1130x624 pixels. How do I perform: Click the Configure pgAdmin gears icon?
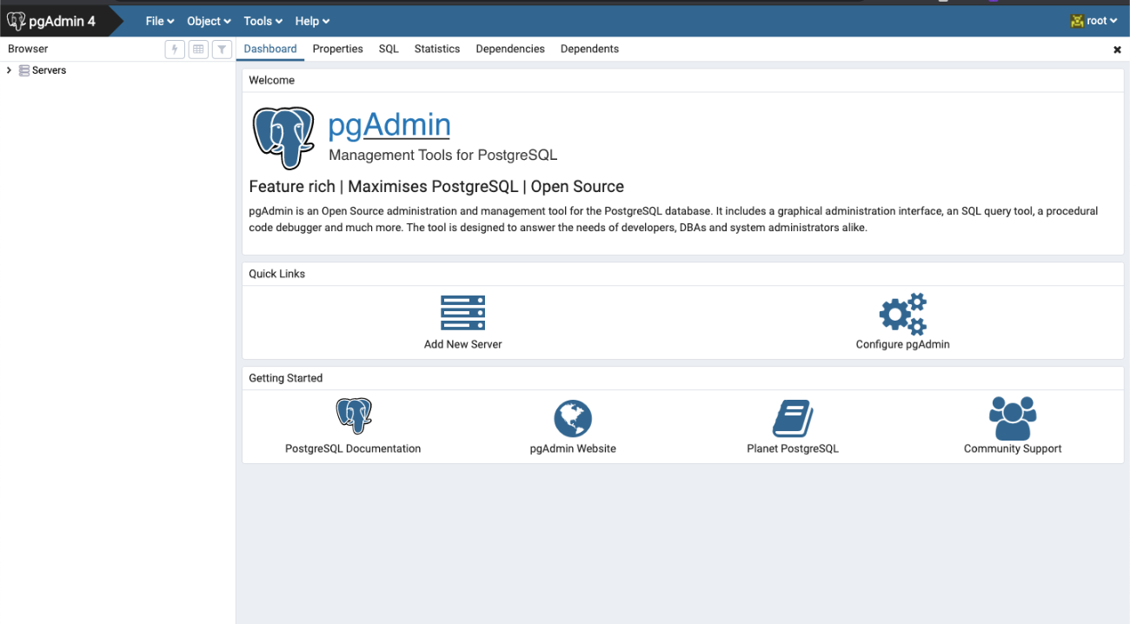[x=903, y=314]
